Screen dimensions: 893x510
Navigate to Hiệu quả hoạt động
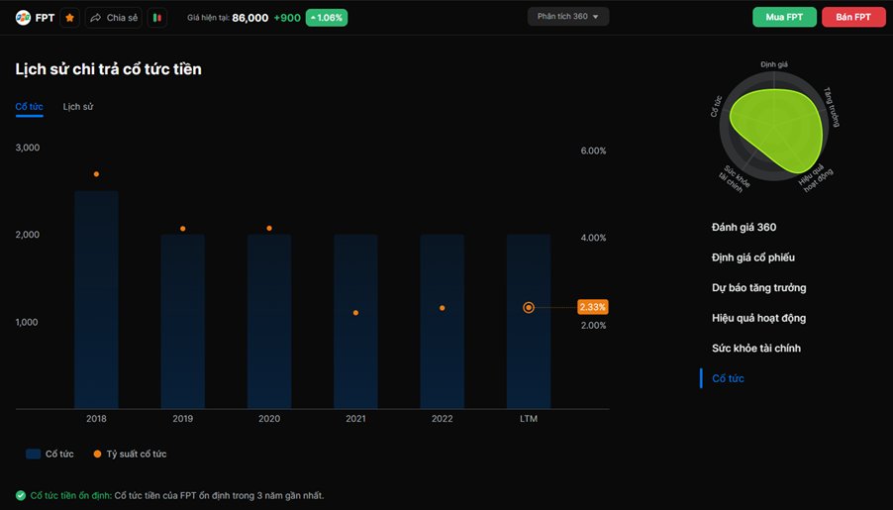click(758, 318)
